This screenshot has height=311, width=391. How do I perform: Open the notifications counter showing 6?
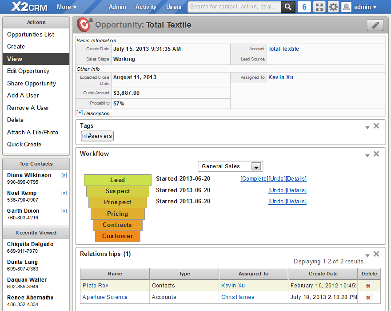304,7
